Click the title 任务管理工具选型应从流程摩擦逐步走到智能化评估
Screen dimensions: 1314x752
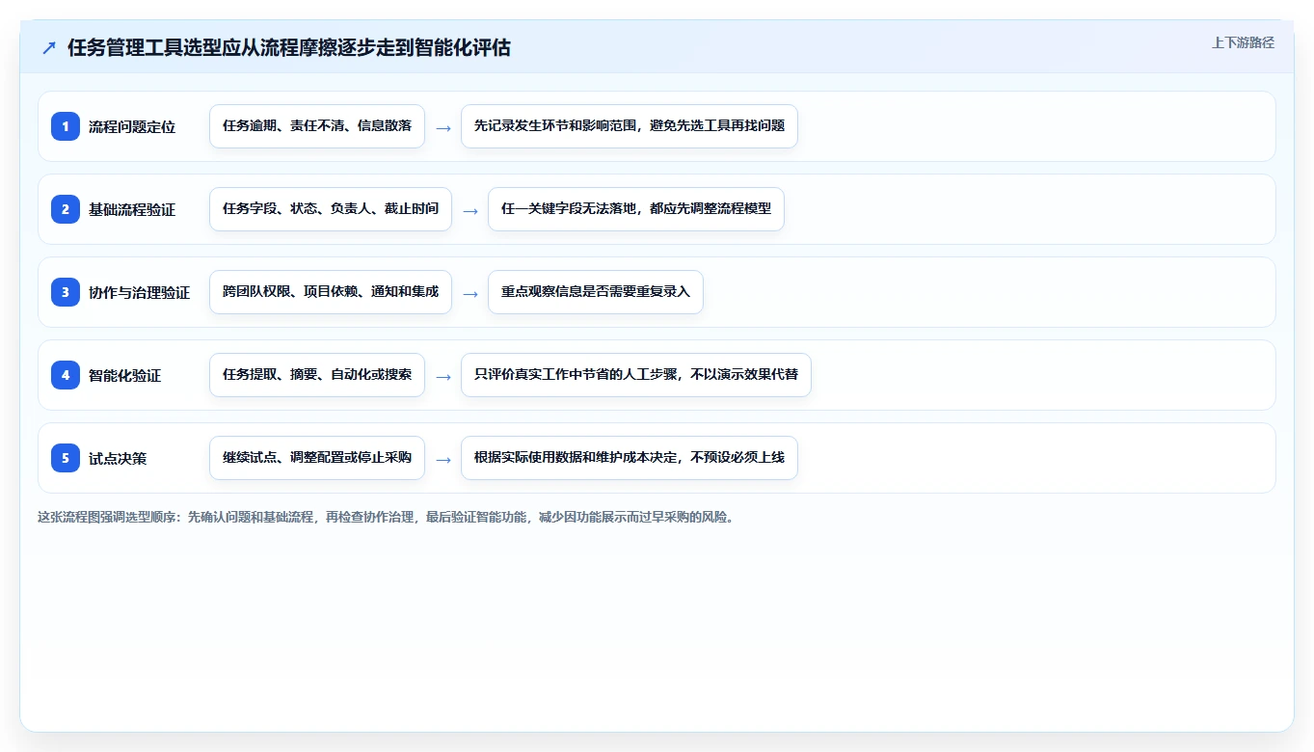click(x=289, y=47)
